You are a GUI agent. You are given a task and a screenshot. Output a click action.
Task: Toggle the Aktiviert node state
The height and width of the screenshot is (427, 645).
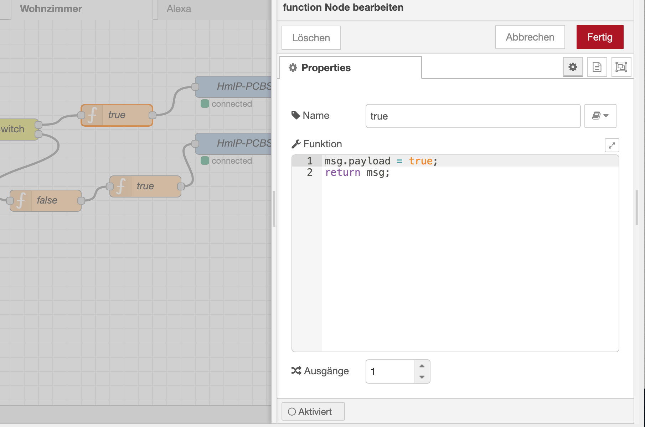313,411
